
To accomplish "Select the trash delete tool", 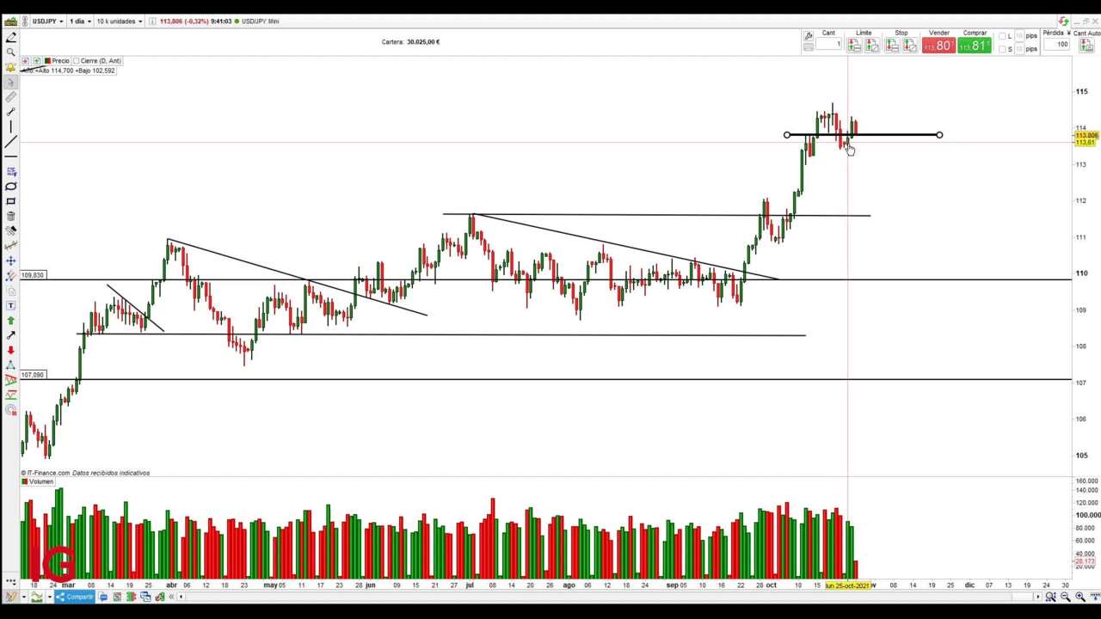I will click(11, 216).
